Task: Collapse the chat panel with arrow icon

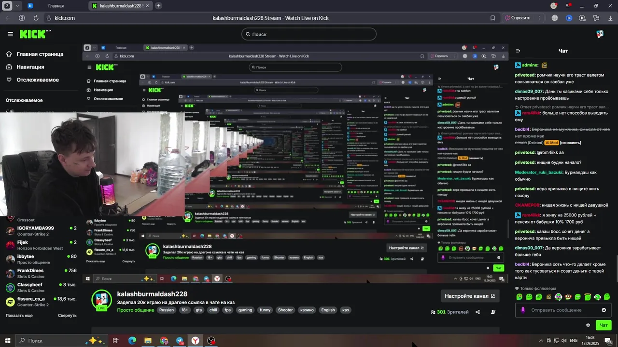Action: [518, 51]
